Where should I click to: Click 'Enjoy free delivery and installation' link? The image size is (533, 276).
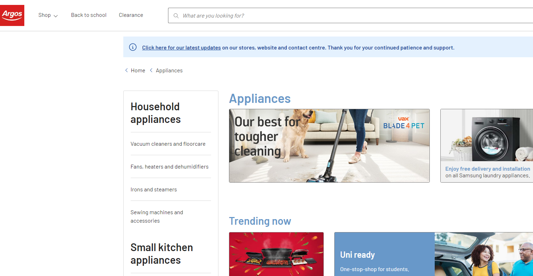click(488, 169)
